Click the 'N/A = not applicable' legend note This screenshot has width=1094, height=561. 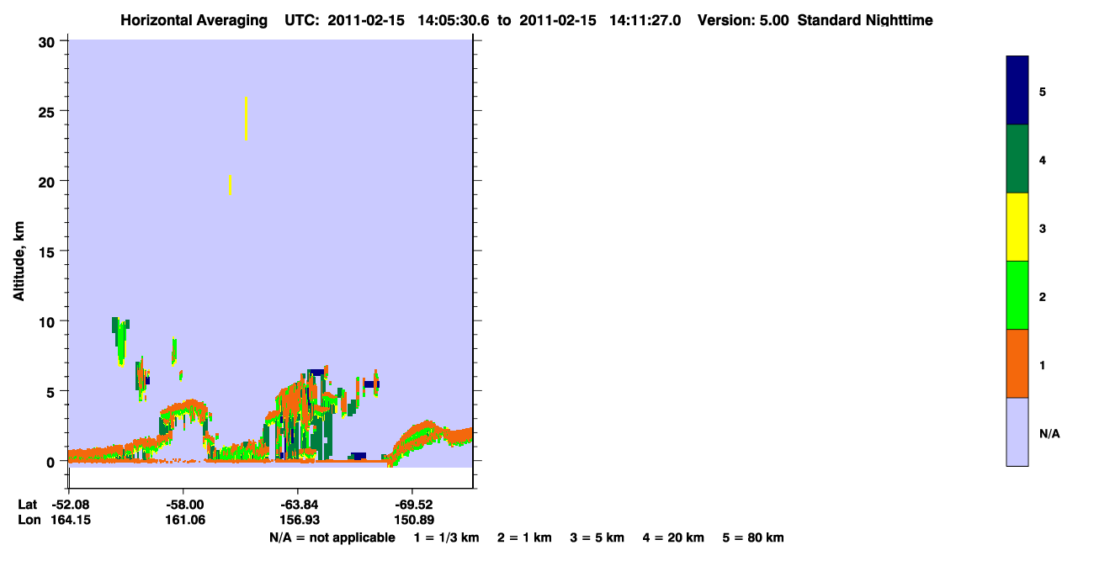[x=332, y=537]
